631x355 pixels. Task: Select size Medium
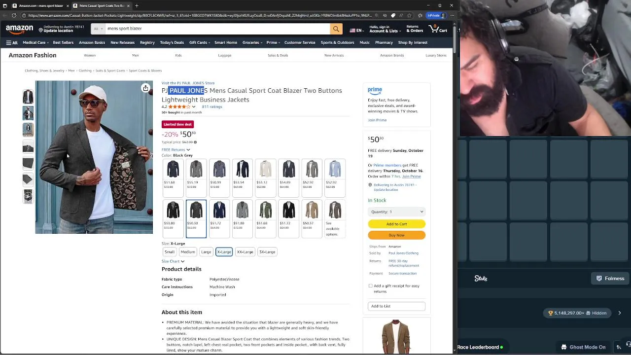tap(188, 252)
